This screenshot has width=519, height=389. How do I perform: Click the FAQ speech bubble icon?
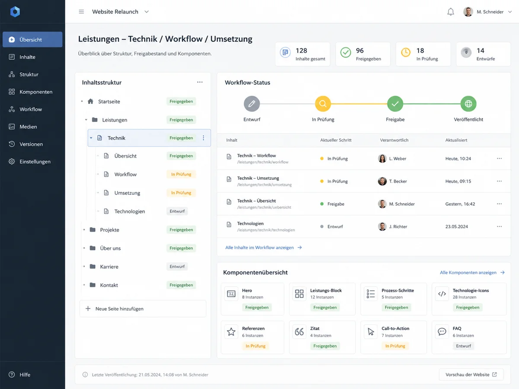click(442, 332)
